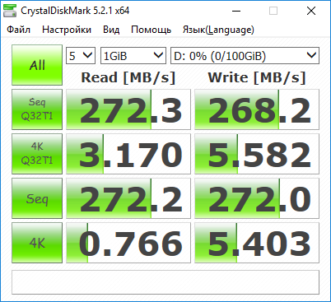Image resolution: width=331 pixels, height=302 pixels.
Task: Open the Вид menu
Action: (111, 30)
